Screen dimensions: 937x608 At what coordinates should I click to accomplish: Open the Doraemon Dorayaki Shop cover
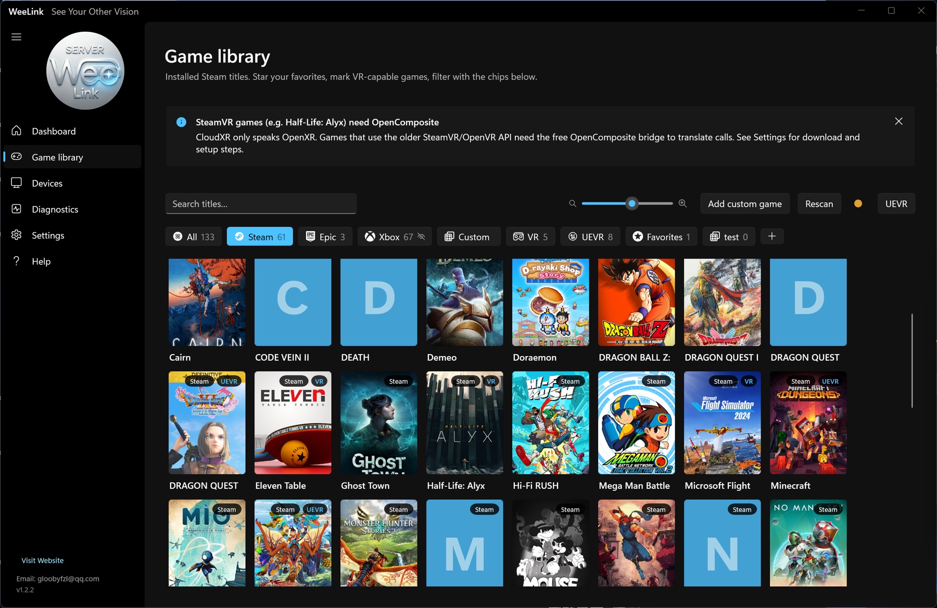551,302
